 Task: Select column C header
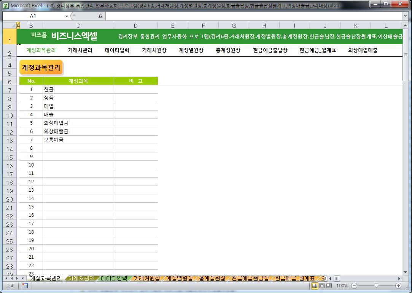tap(78, 26)
